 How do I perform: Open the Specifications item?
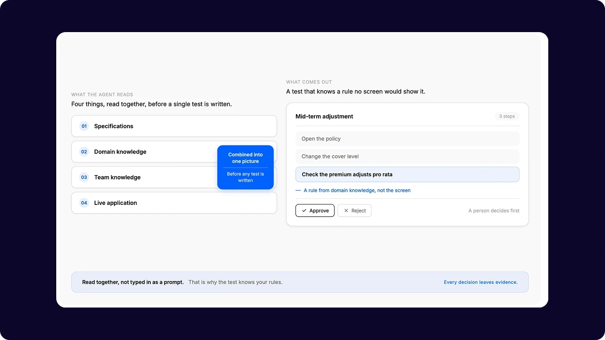point(174,126)
